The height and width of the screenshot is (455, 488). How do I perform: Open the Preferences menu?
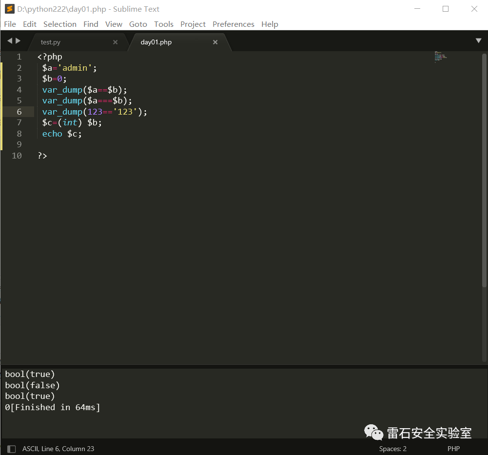[x=233, y=24]
